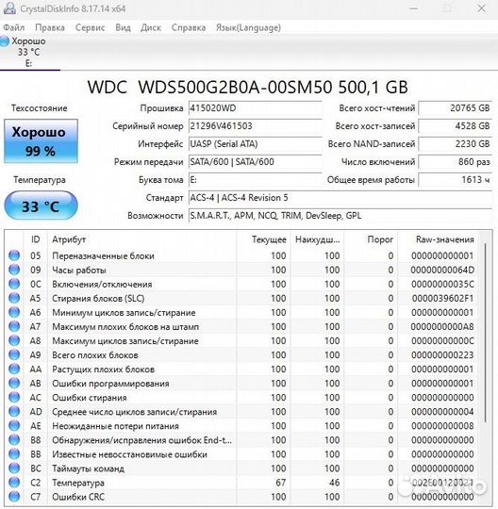Click the Прошивка field 415020WD

pyautogui.click(x=256, y=108)
